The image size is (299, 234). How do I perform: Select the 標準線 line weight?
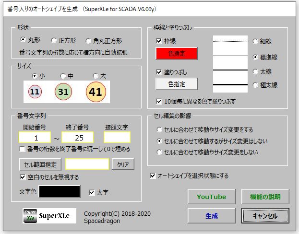pyautogui.click(x=255, y=57)
